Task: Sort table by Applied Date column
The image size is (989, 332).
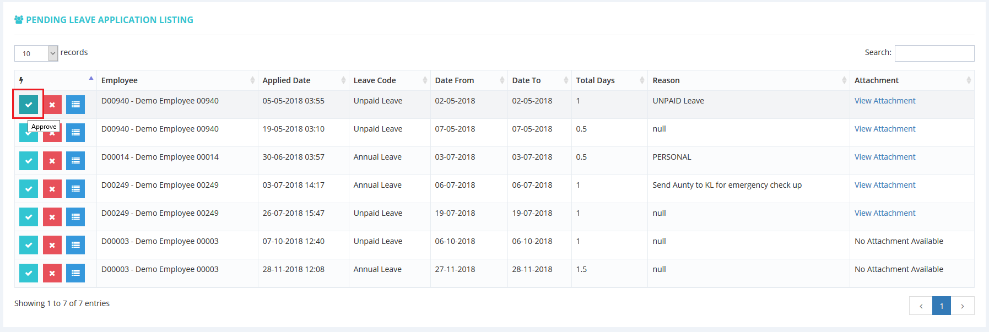Action: click(x=303, y=80)
